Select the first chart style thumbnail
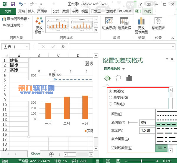Image resolution: width=177 pixels, height=163 pixels. tap(58, 25)
